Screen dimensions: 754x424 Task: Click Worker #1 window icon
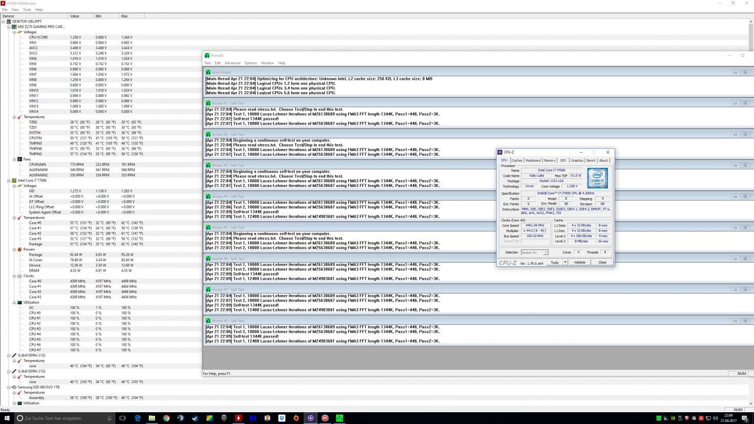click(x=208, y=103)
